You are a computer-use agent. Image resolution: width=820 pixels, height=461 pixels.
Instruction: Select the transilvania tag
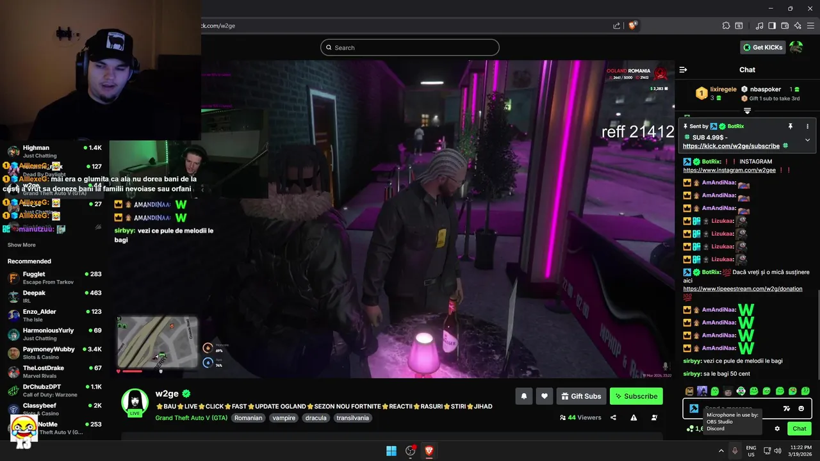pyautogui.click(x=354, y=418)
